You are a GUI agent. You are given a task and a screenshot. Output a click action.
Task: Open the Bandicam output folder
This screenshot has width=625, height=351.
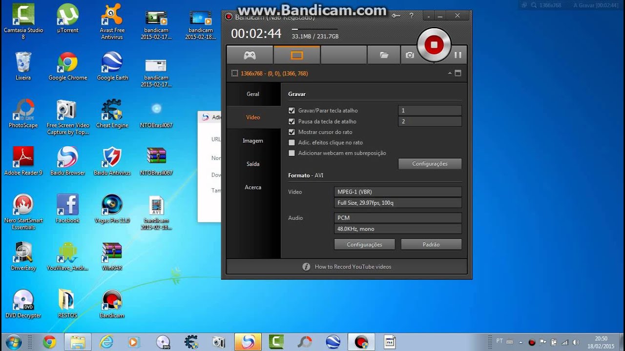click(384, 55)
